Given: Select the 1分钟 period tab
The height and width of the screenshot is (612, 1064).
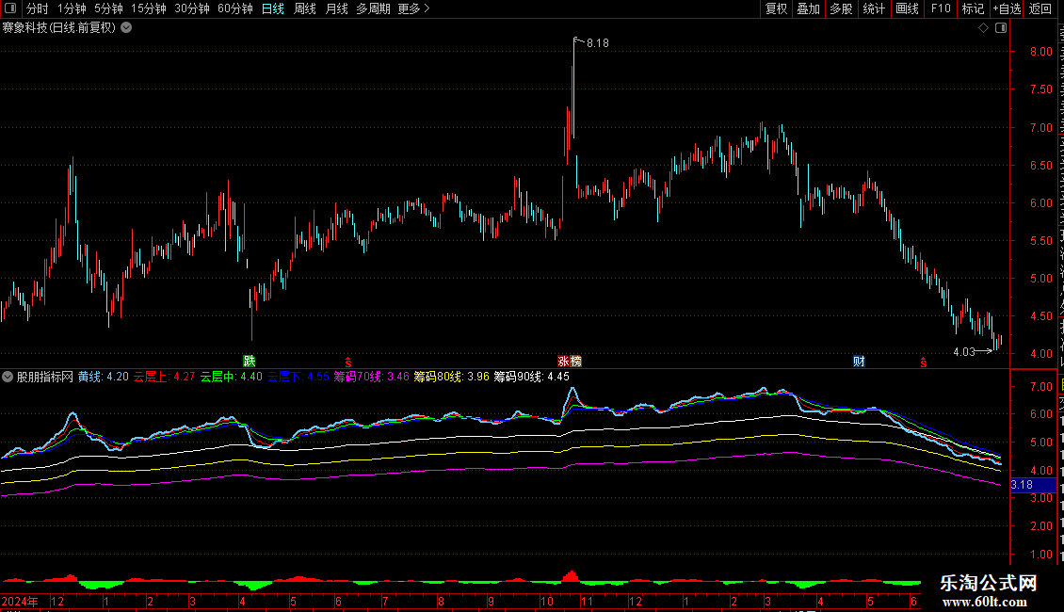Looking at the screenshot, I should tap(72, 8).
